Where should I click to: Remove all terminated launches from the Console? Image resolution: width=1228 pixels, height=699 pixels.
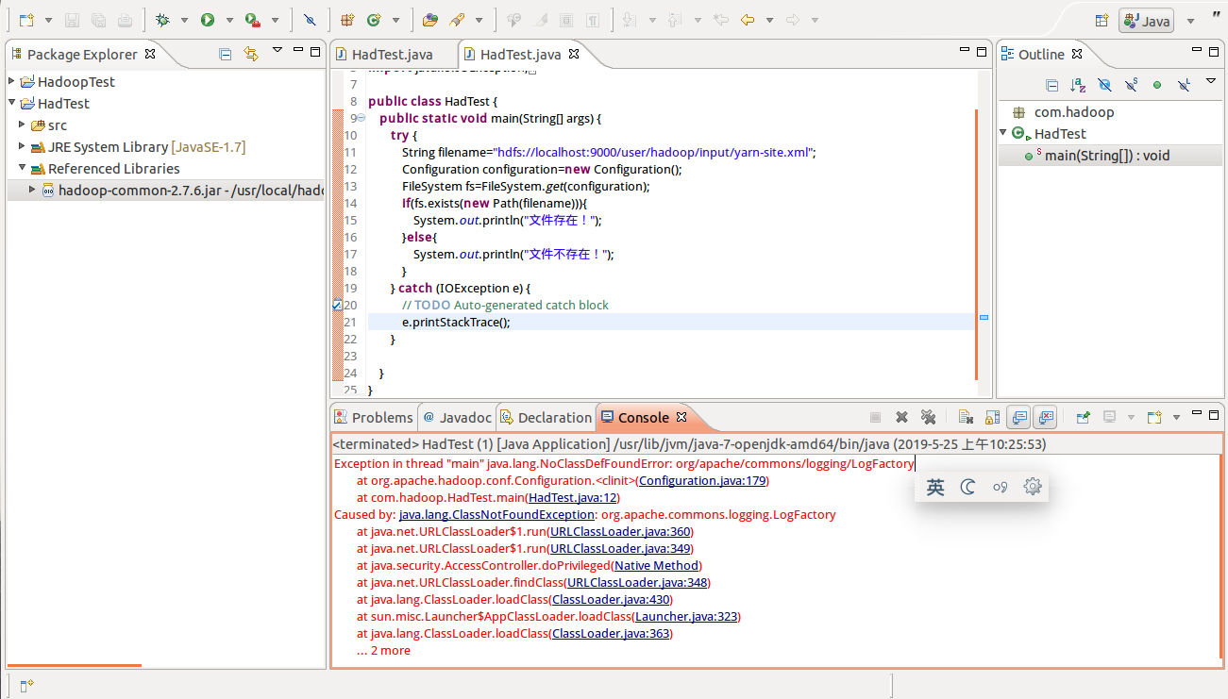tap(930, 416)
